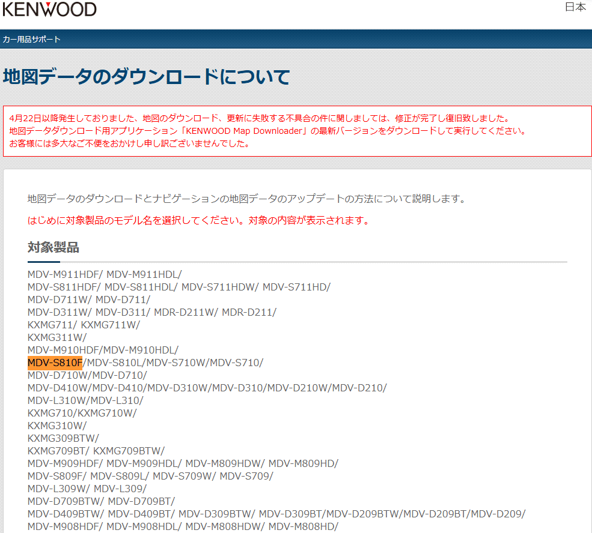
Task: Select model MDV-M911HDL
Action: [x=142, y=274]
